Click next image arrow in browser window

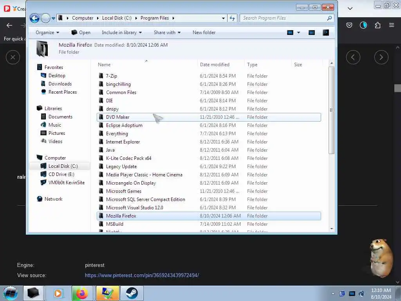click(x=381, y=57)
